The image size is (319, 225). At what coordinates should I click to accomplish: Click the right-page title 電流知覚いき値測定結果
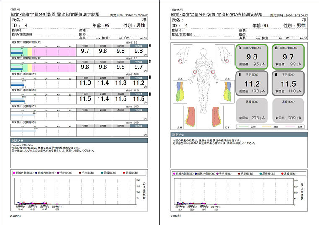point(240,14)
